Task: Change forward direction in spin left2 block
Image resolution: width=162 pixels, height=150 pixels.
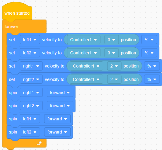Action: 57,132
